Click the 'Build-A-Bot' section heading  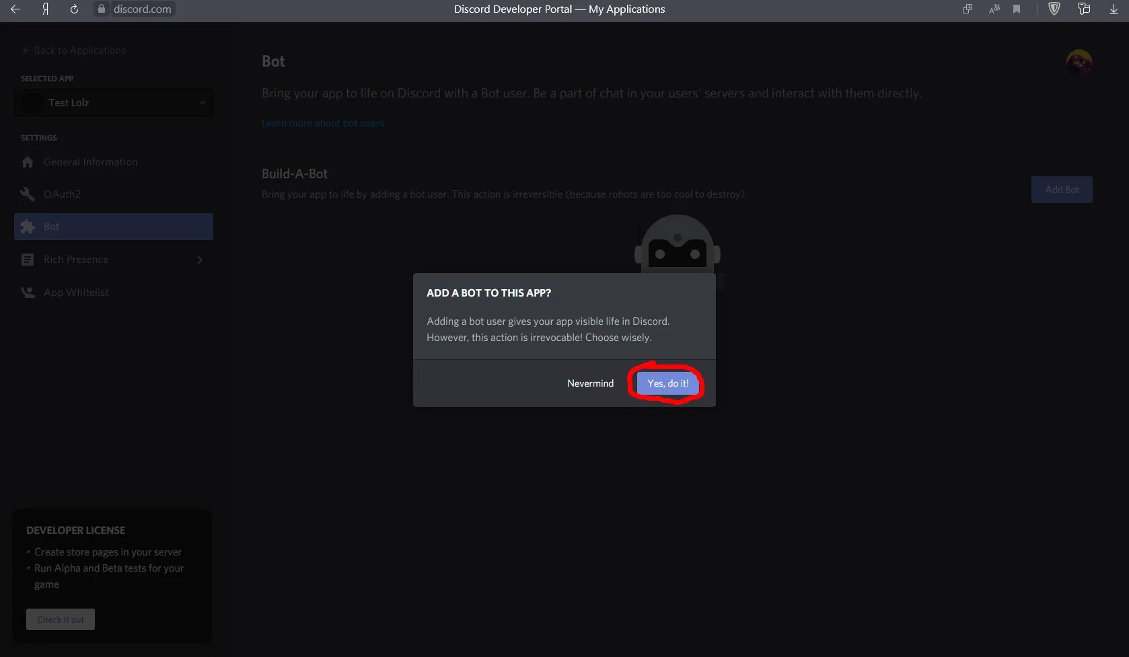[x=295, y=173]
